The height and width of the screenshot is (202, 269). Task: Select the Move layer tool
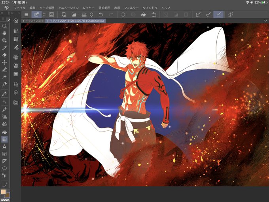click(x=4, y=62)
